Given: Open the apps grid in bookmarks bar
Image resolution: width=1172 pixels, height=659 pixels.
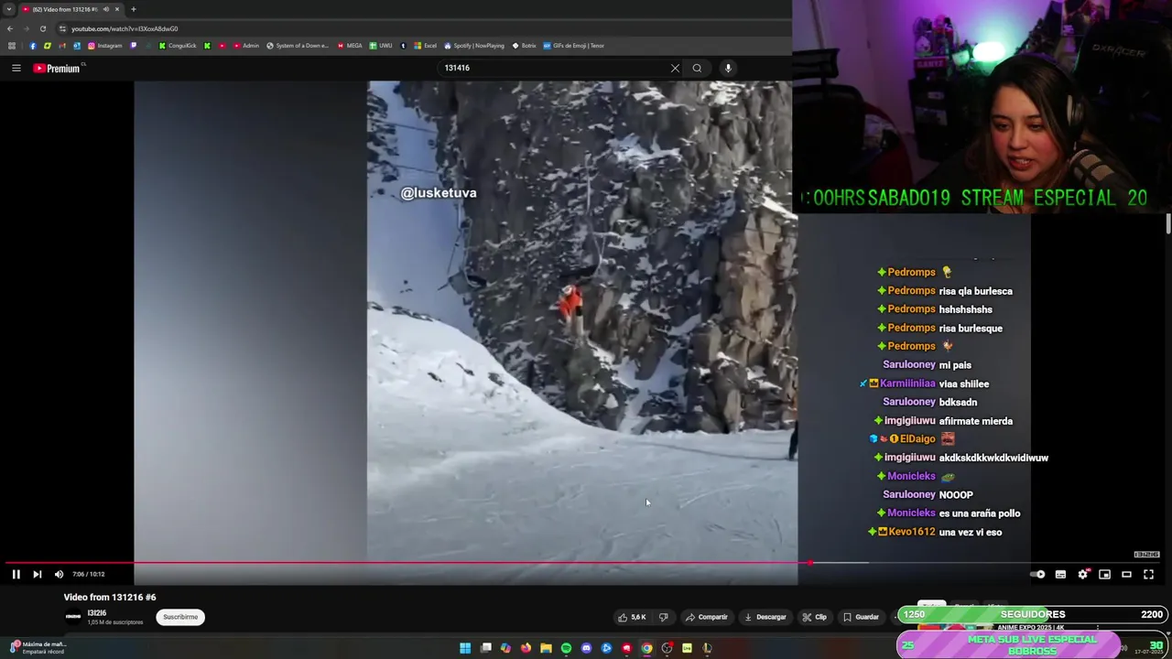Looking at the screenshot, I should pyautogui.click(x=11, y=46).
